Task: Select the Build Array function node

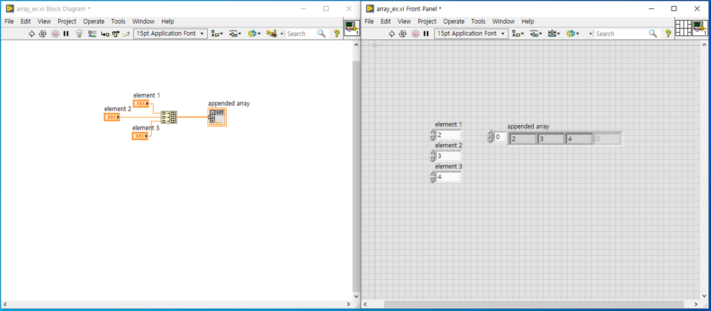Action: [x=169, y=117]
